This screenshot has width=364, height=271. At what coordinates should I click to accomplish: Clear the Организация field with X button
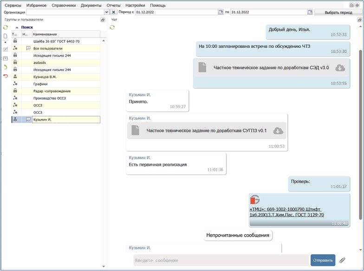coord(114,12)
